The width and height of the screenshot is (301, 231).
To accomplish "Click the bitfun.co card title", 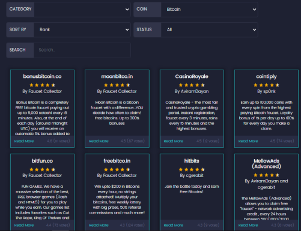I will [42, 161].
